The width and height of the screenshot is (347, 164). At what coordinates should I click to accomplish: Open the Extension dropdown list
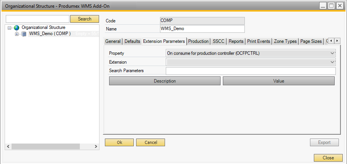[x=333, y=62]
